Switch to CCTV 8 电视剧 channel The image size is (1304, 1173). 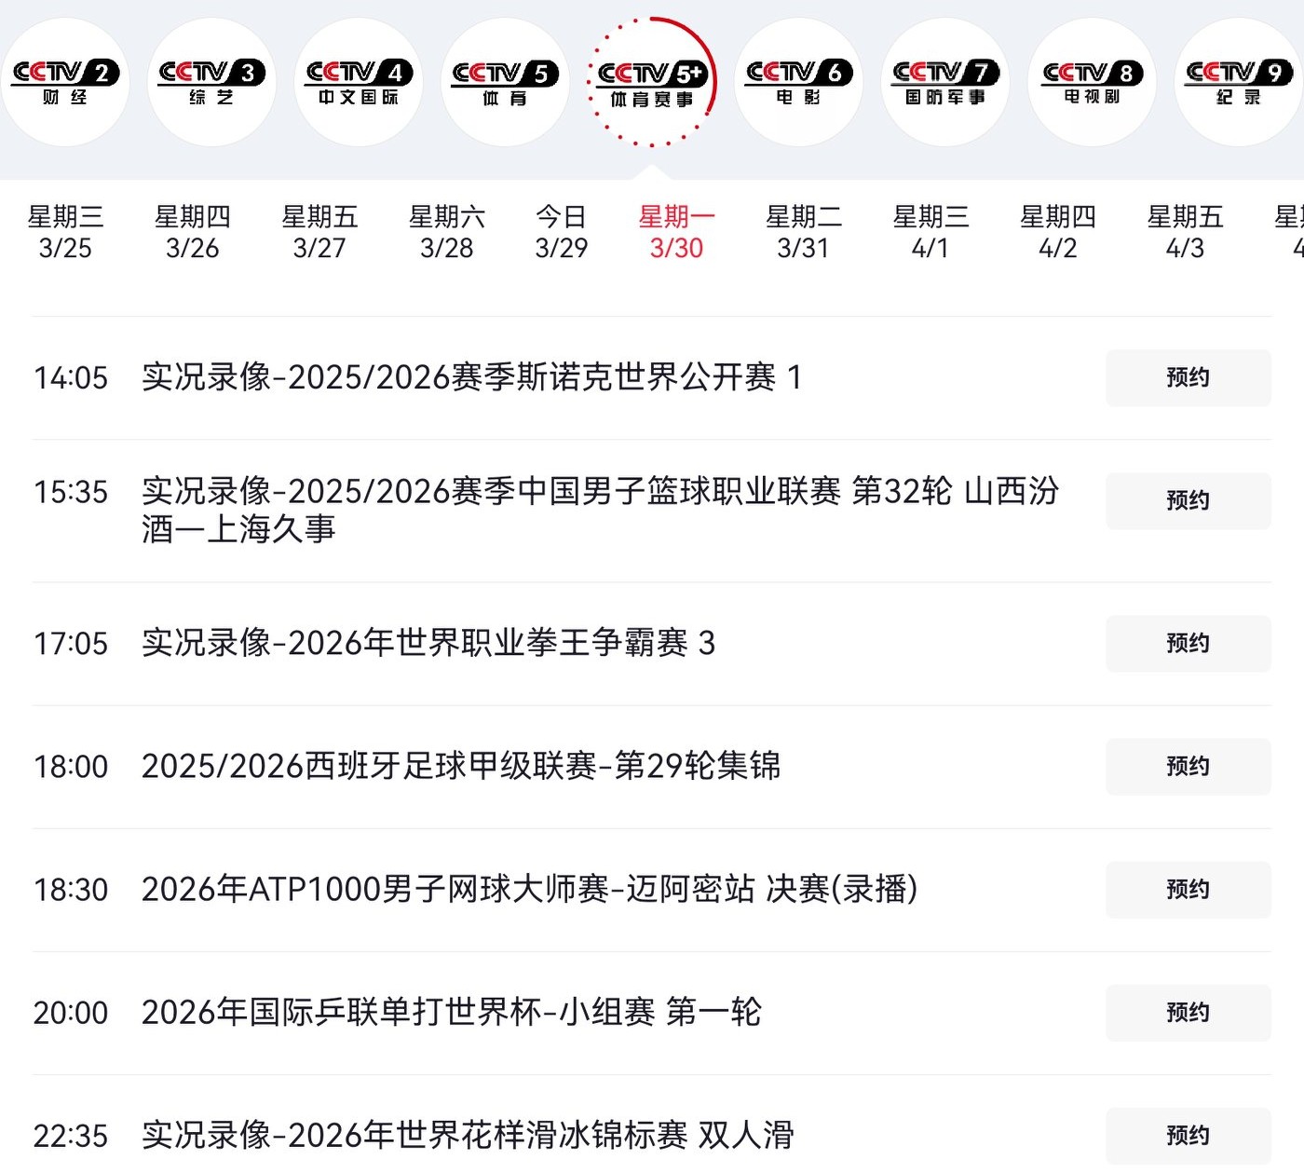tap(1092, 82)
